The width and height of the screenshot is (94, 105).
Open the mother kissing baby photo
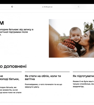pyautogui.click(x=71, y=38)
